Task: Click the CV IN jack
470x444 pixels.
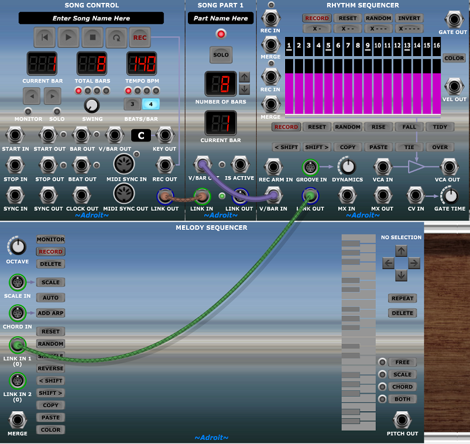Action: (x=416, y=195)
